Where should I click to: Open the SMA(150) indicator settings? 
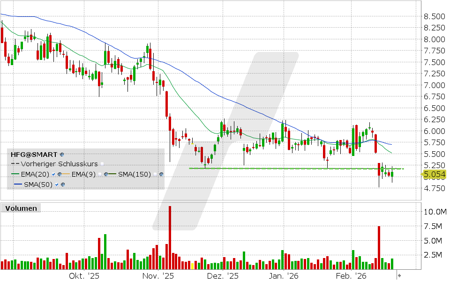click(x=161, y=174)
